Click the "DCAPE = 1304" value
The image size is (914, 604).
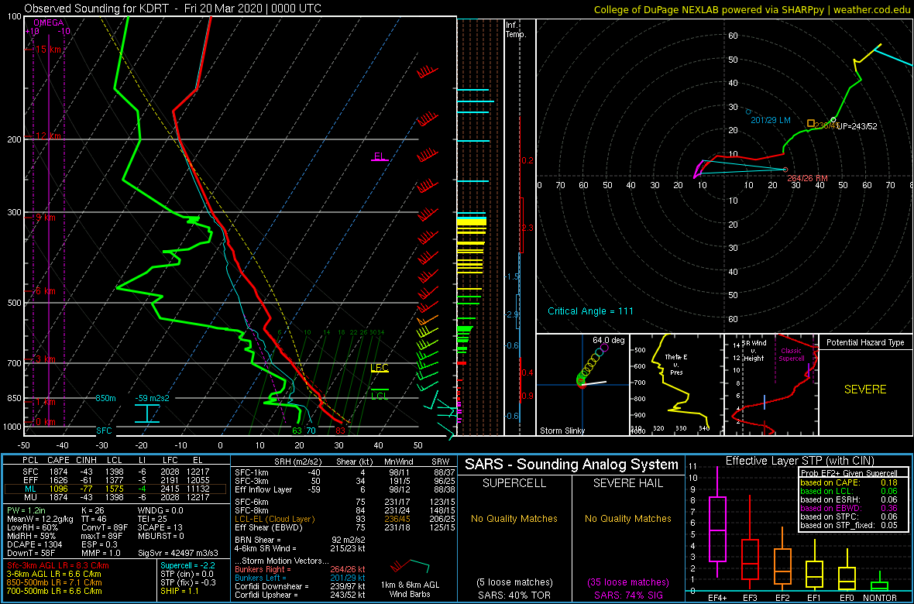(34, 544)
